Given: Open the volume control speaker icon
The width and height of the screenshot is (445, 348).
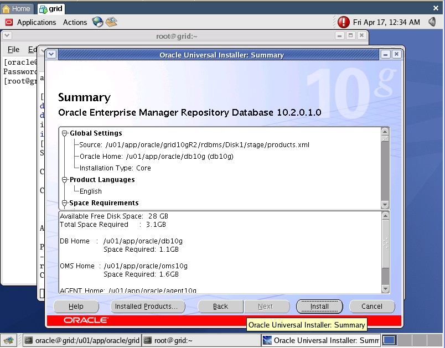Looking at the screenshot, I should tap(431, 22).
